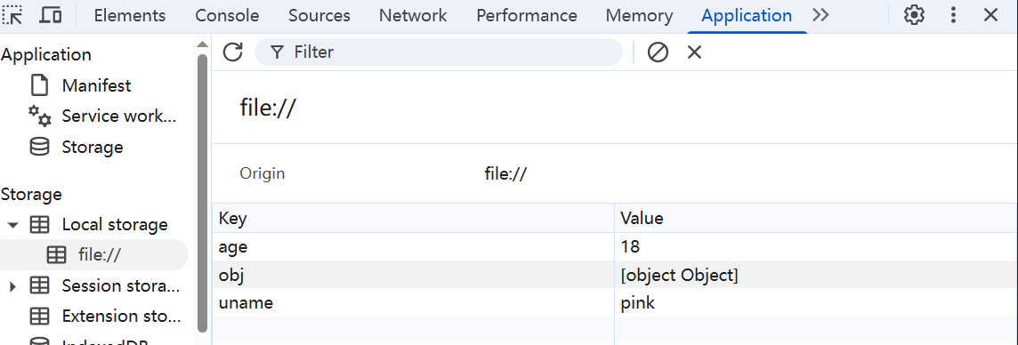This screenshot has height=345, width=1018.
Task: Select the age key cell
Action: click(413, 246)
